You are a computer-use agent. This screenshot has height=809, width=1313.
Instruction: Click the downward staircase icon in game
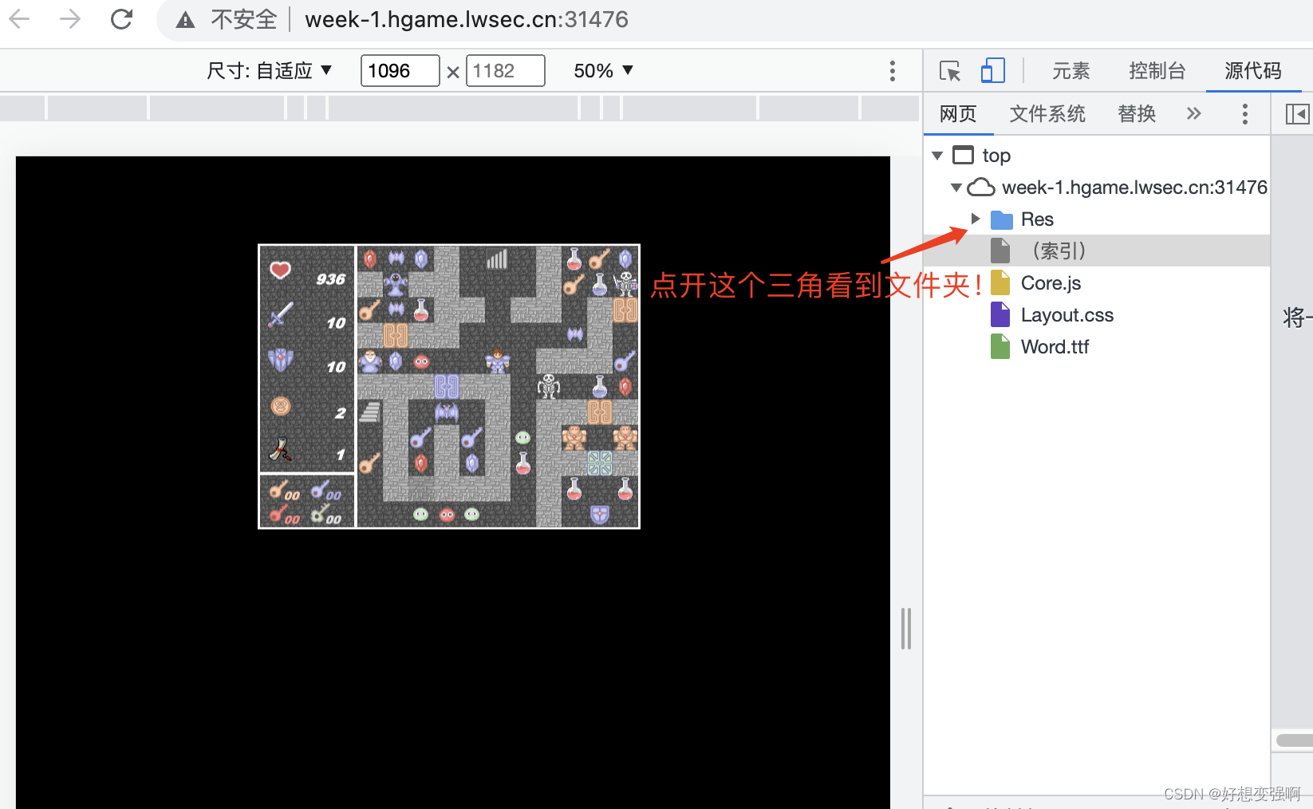(x=369, y=412)
